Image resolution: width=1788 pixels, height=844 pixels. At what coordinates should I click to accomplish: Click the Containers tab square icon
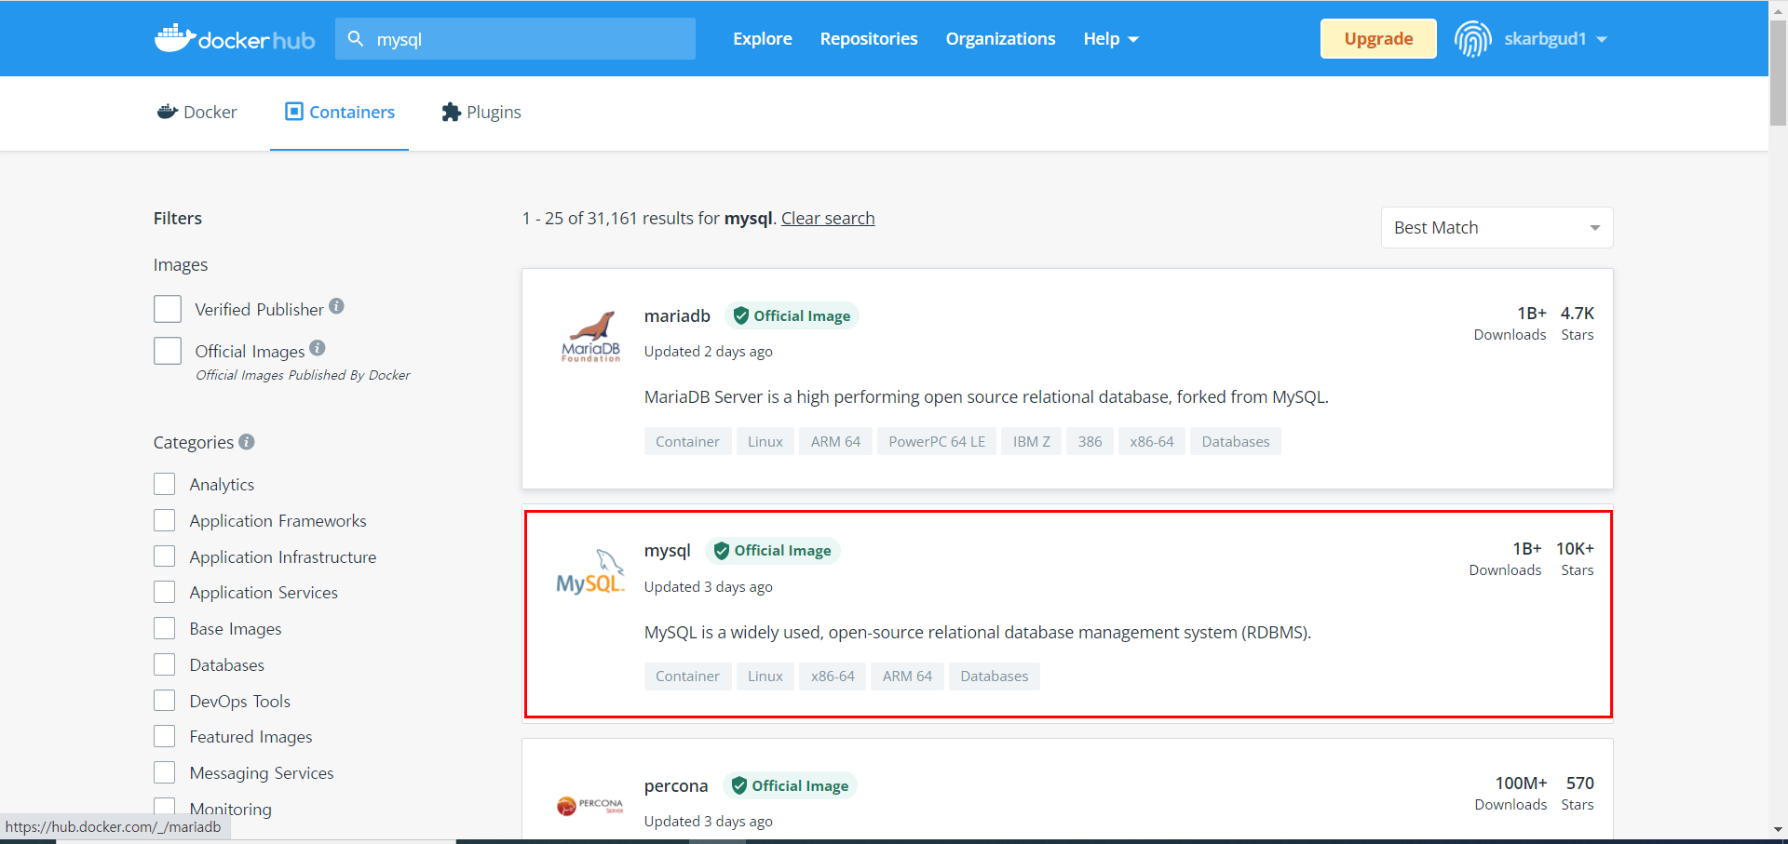click(x=294, y=112)
